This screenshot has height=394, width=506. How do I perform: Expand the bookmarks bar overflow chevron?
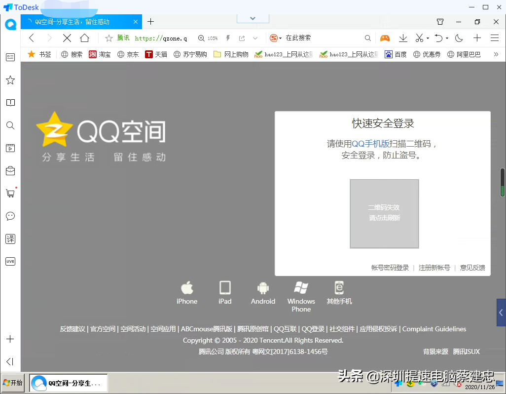[496, 54]
